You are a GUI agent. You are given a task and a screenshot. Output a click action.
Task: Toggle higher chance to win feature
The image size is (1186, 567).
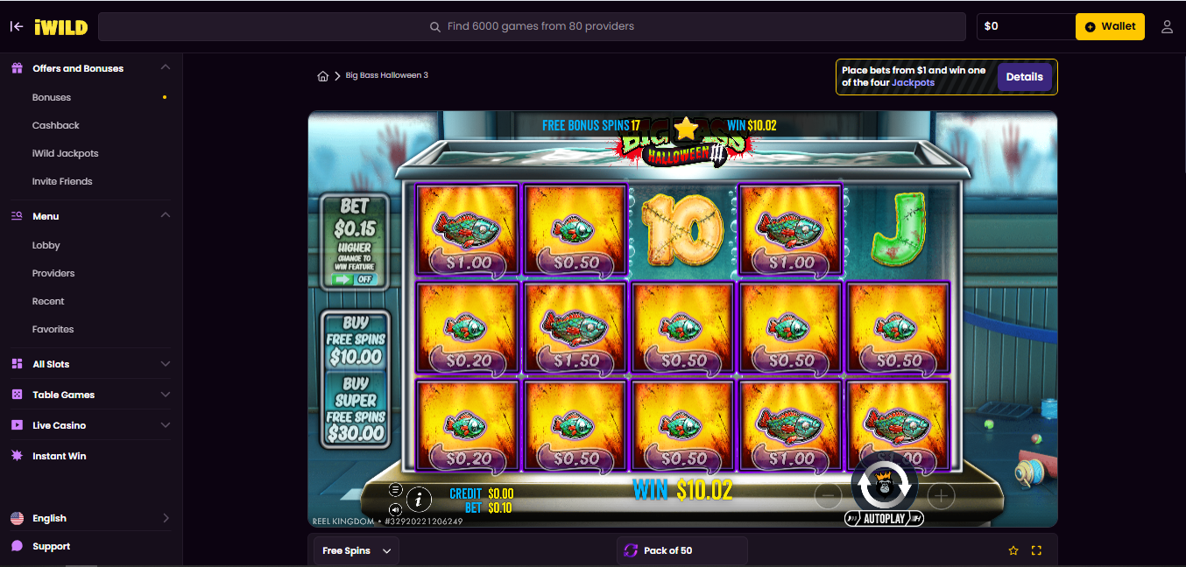pos(355,279)
